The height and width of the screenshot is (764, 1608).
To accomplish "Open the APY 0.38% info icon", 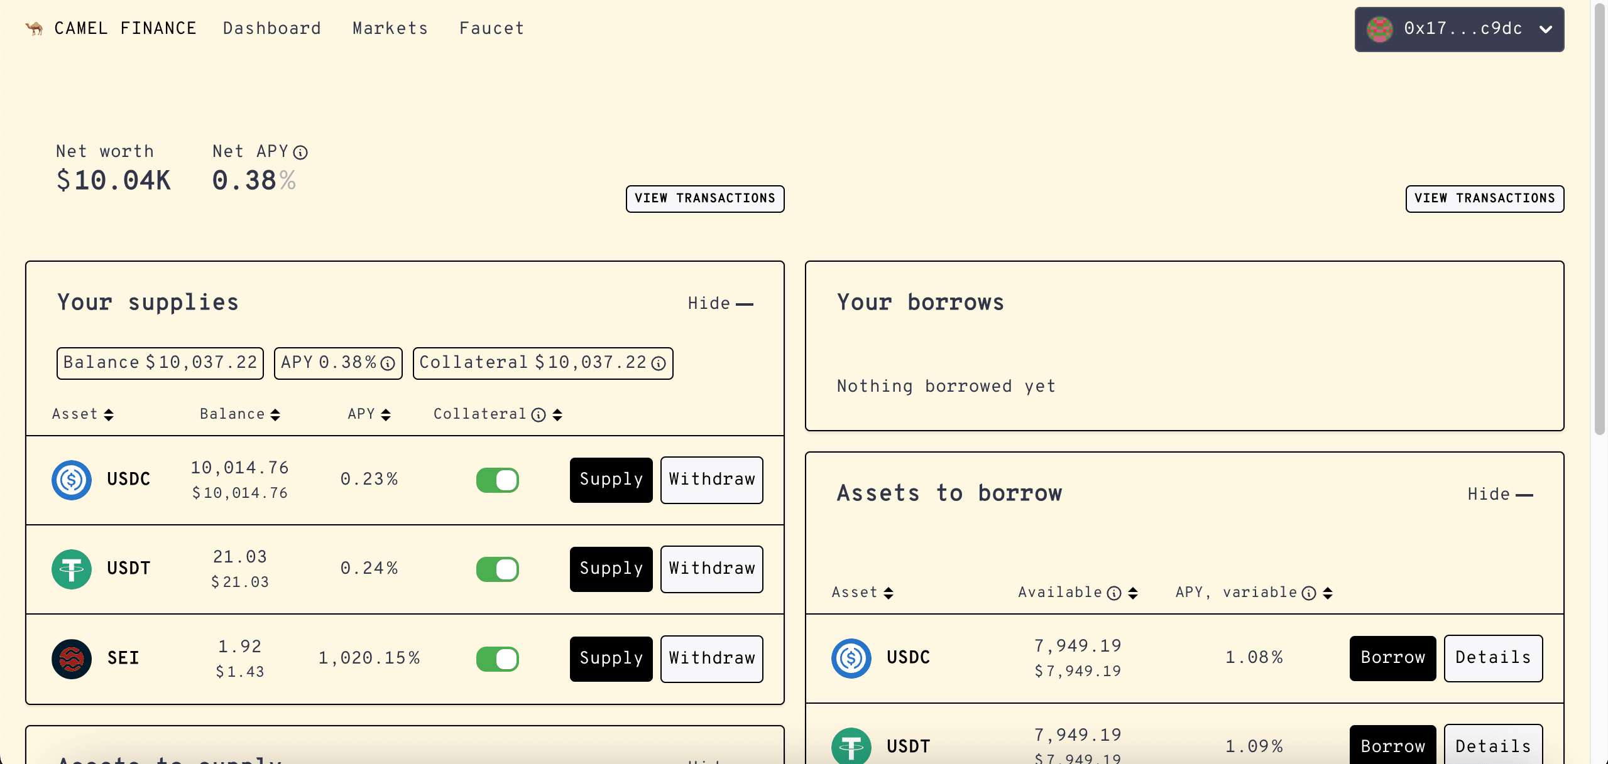I will 388,363.
